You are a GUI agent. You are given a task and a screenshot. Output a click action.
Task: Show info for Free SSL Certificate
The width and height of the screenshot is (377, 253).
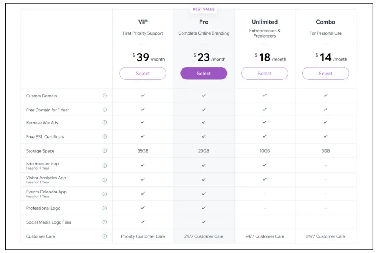pos(105,136)
